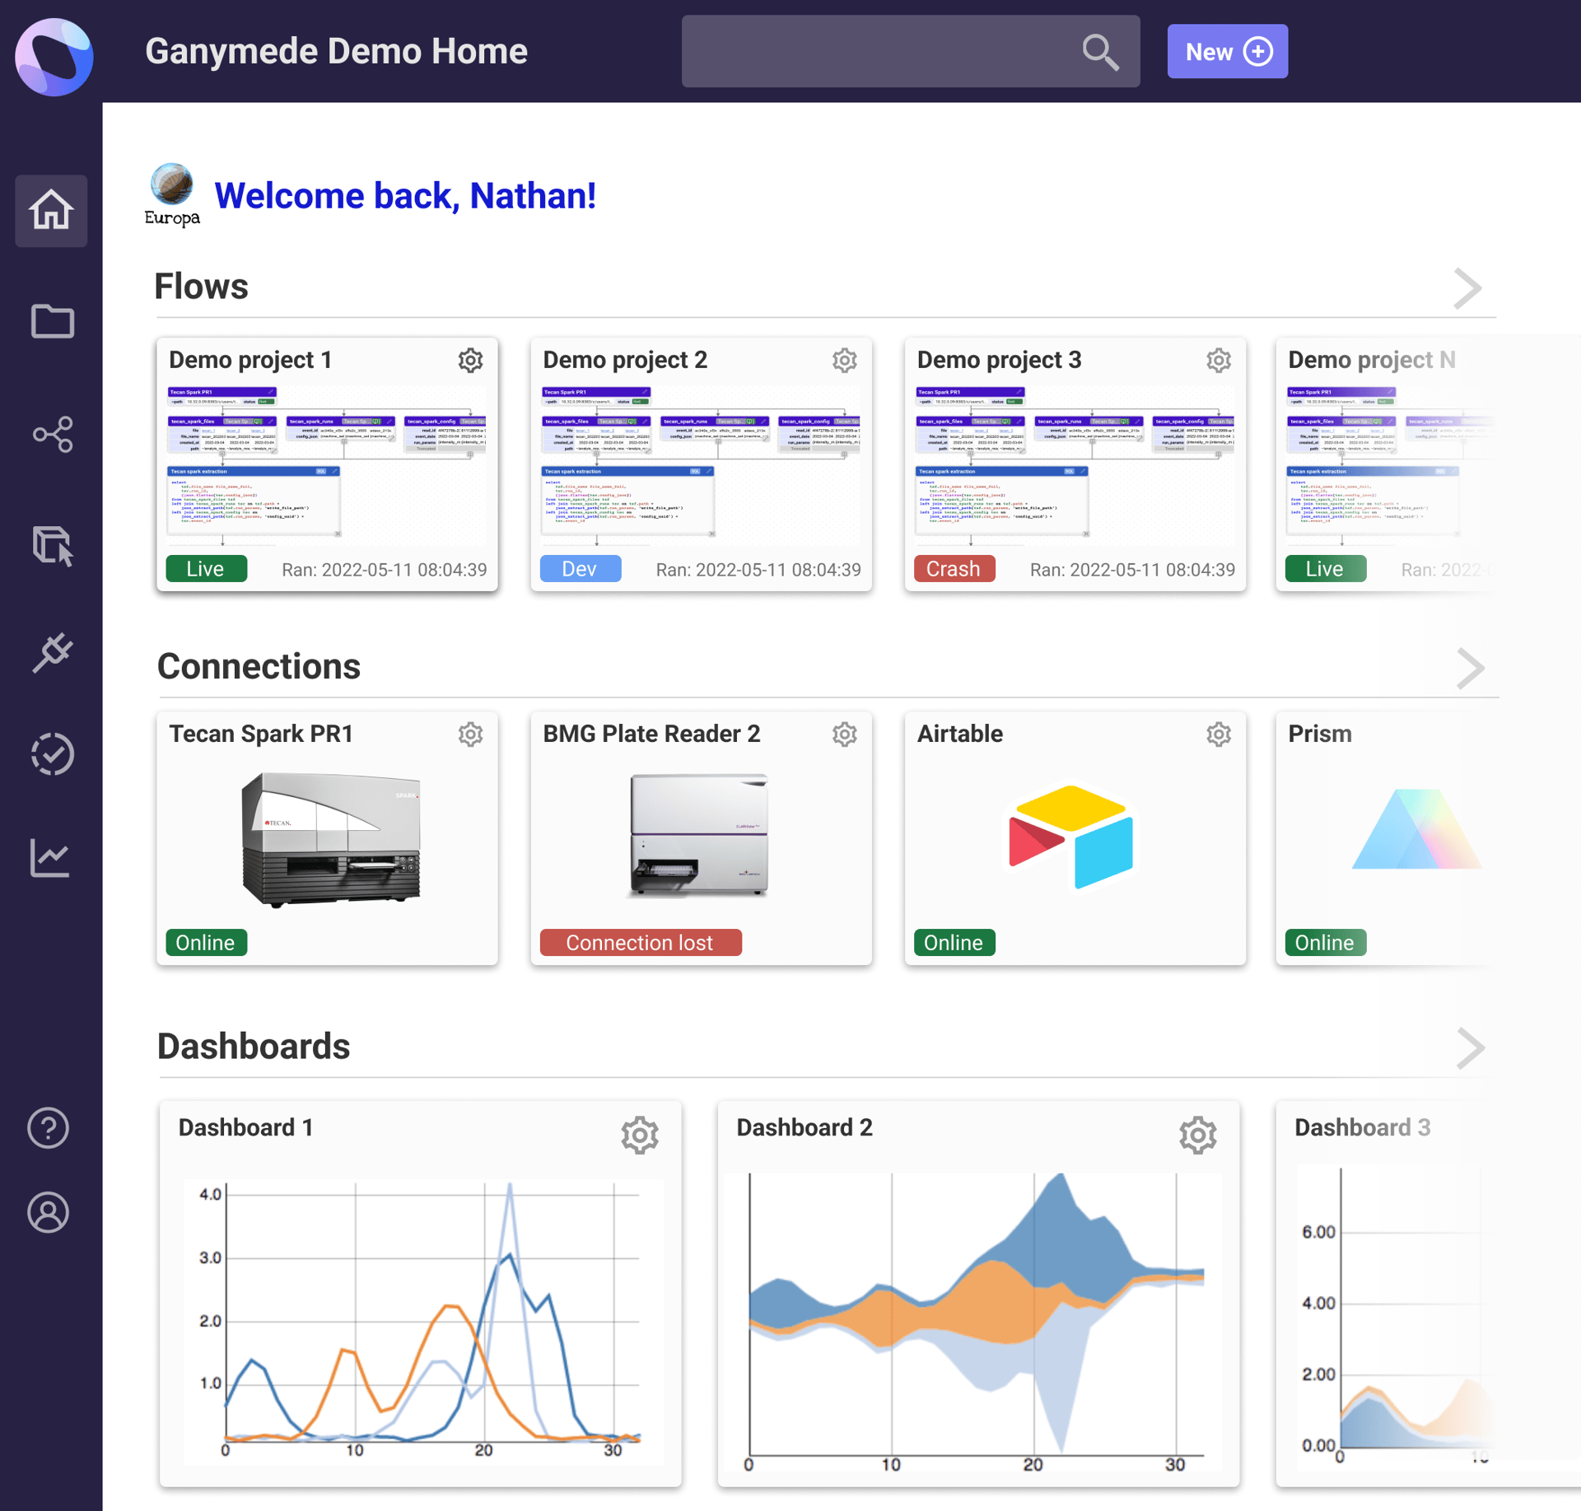Click the gear icon on Dashboard 2
1581x1511 pixels.
tap(1197, 1136)
